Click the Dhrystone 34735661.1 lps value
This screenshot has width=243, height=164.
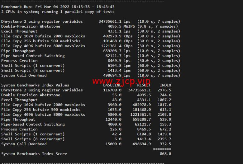pos(114,21)
